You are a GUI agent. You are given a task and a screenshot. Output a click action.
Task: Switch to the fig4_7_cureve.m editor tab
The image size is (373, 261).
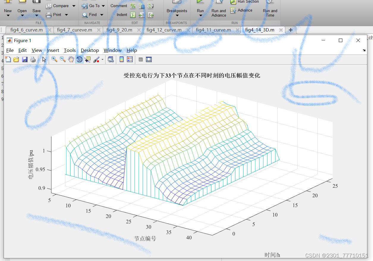click(75, 30)
